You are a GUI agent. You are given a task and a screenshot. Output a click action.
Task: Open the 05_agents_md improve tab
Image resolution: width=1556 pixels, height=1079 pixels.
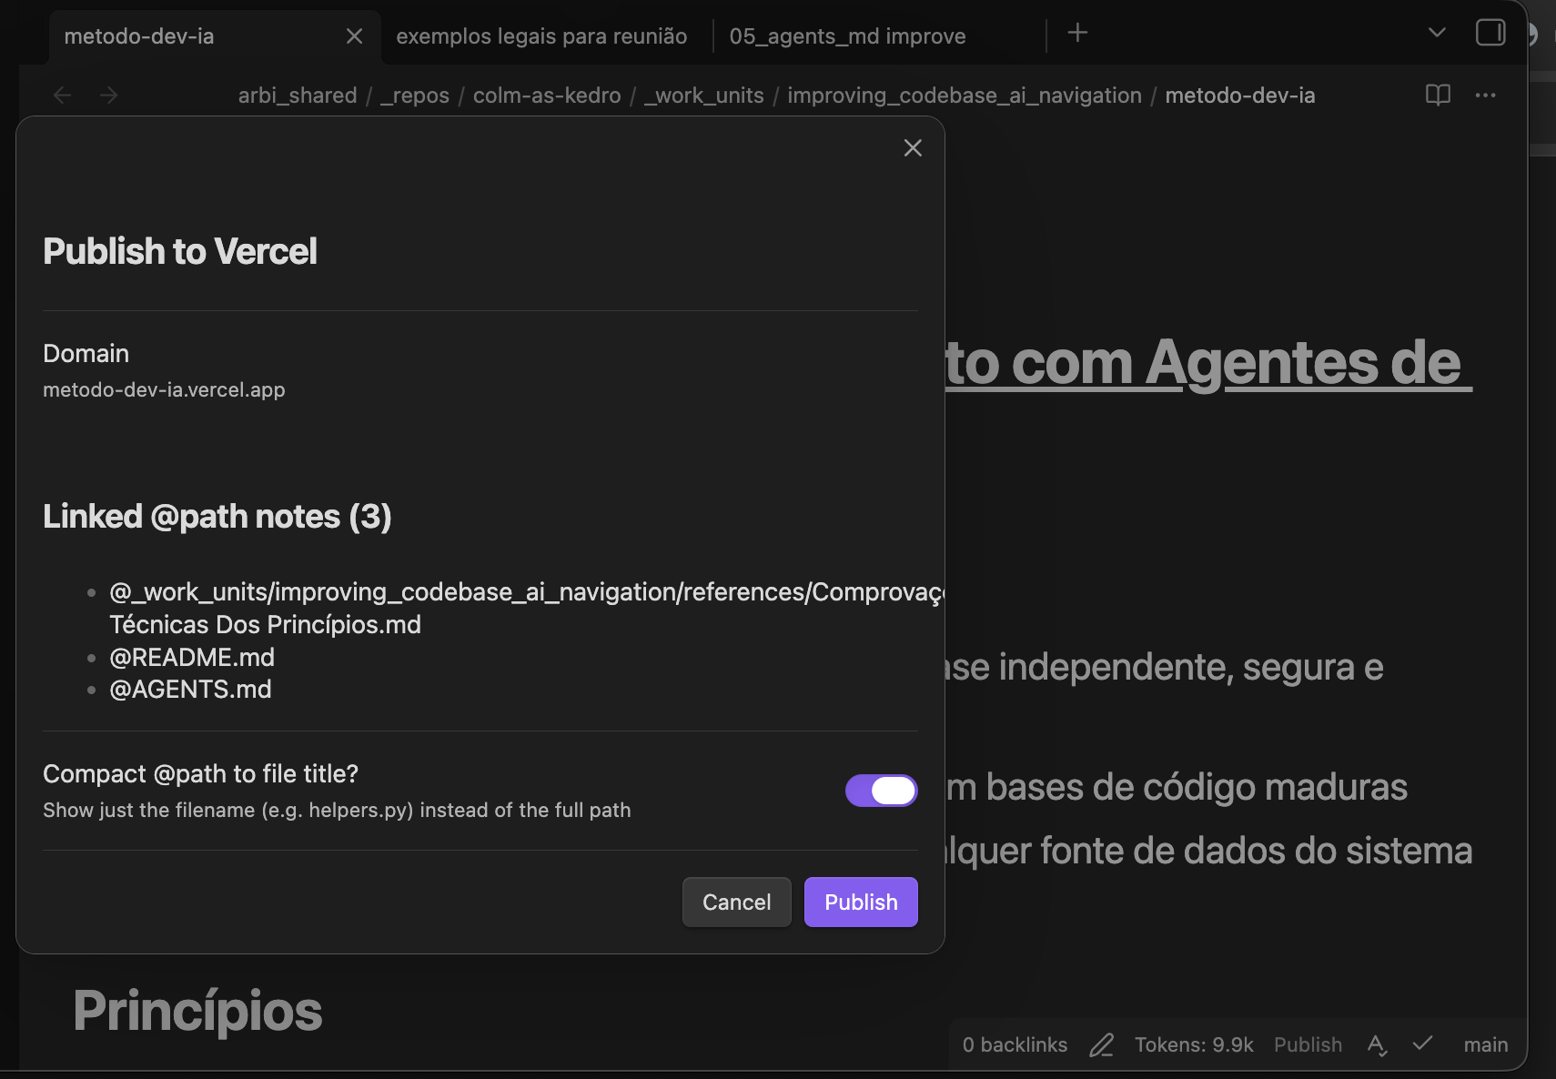point(847,36)
